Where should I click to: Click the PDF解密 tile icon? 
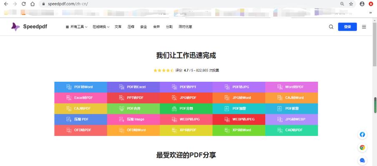(280, 108)
